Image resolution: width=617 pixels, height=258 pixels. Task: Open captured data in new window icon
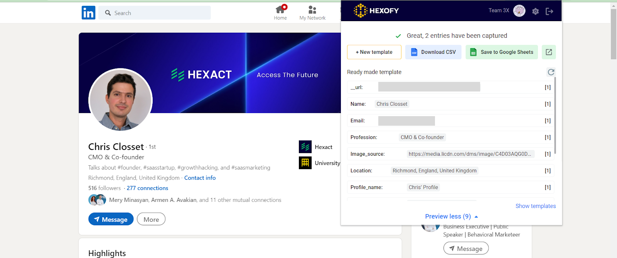click(x=549, y=52)
